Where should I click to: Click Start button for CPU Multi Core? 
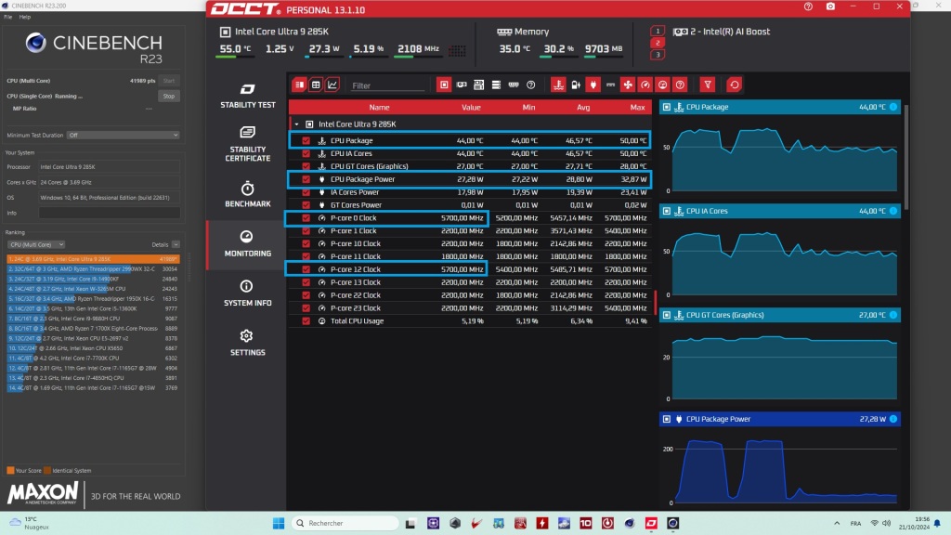(x=169, y=81)
